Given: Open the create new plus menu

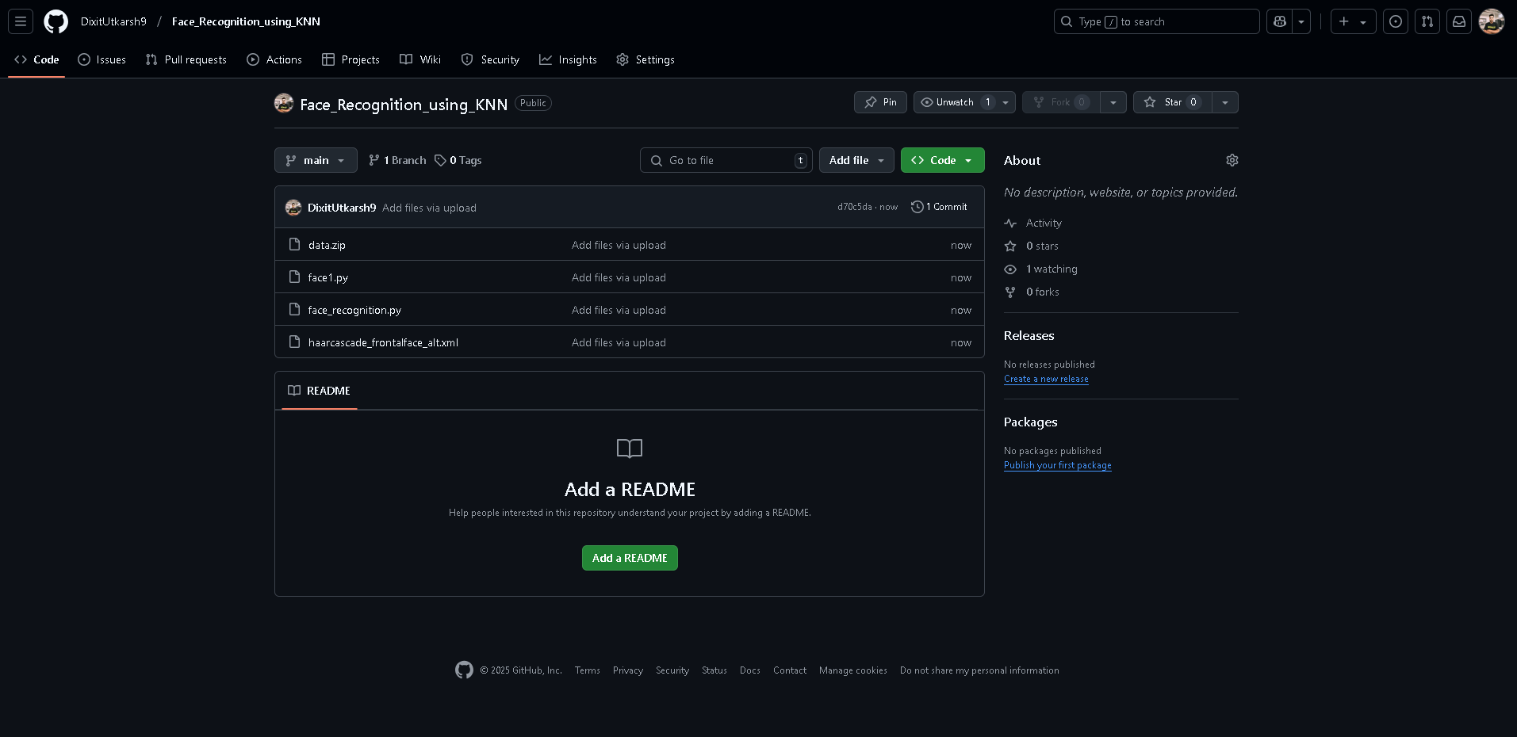Looking at the screenshot, I should (1353, 21).
